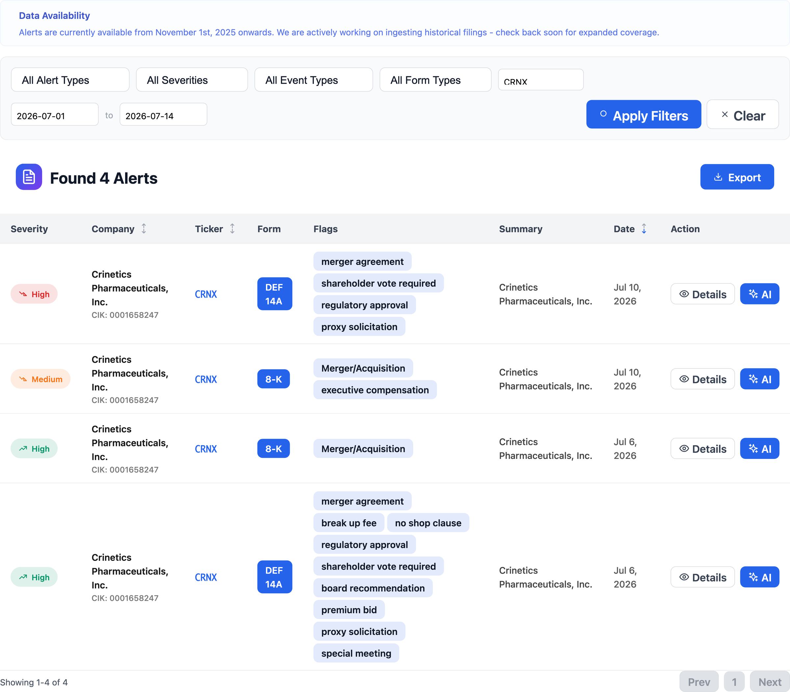Open Details for Jul 10 DEF 14A alert
790x692 pixels.
pyautogui.click(x=702, y=294)
